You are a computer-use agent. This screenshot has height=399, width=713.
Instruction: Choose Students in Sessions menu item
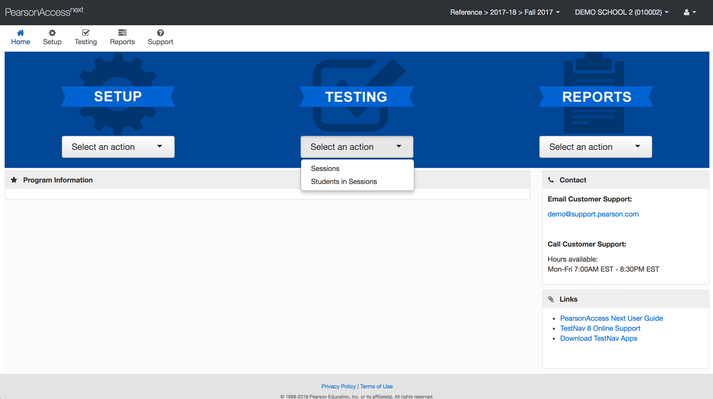pos(344,181)
